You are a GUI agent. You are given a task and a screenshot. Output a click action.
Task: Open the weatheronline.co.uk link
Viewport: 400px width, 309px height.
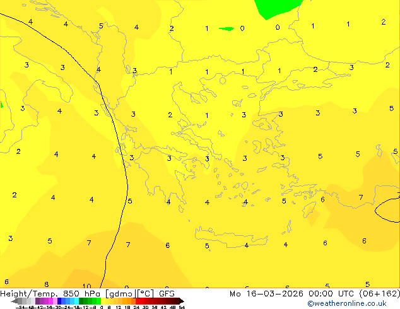(x=347, y=303)
